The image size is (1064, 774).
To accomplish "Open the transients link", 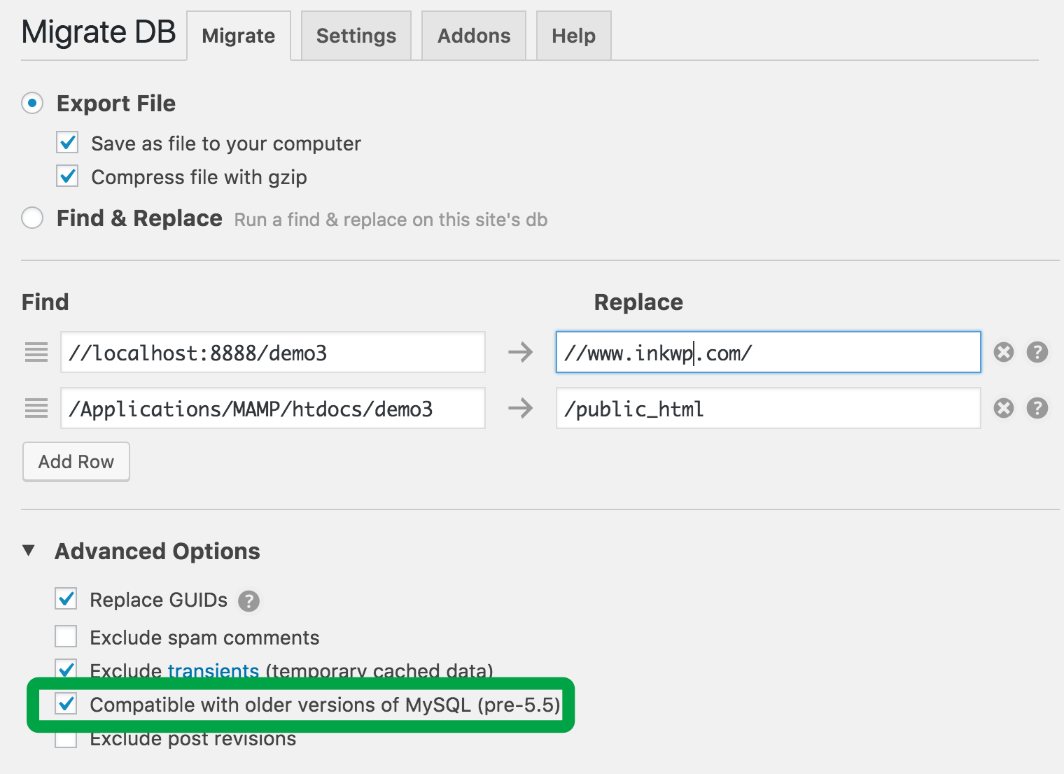I will pos(213,670).
